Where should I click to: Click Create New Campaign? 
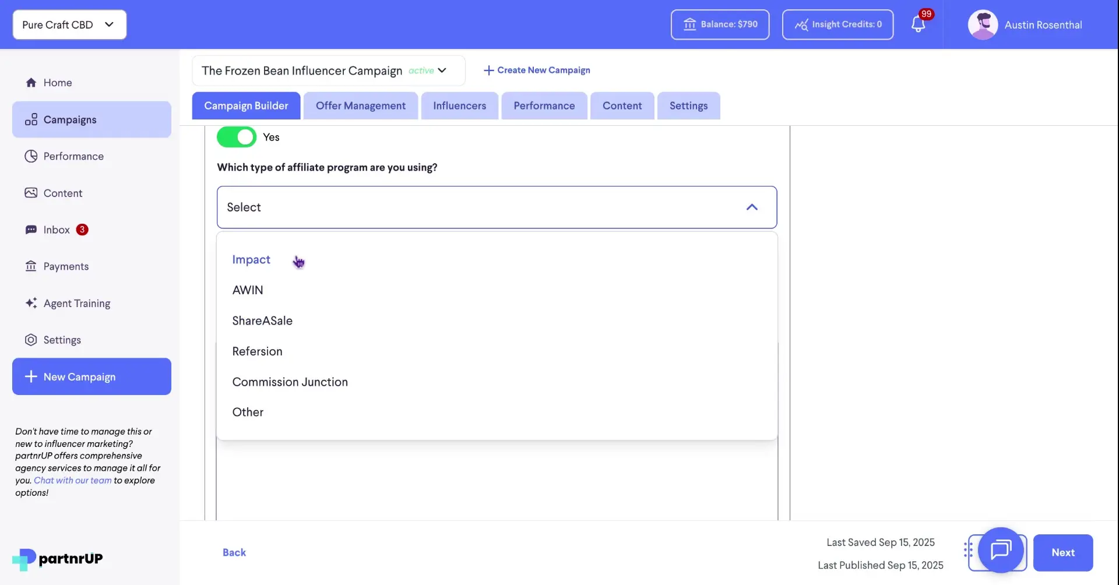pyautogui.click(x=536, y=70)
